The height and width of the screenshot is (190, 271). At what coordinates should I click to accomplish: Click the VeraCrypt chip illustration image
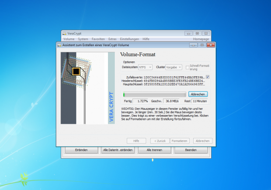[88, 88]
